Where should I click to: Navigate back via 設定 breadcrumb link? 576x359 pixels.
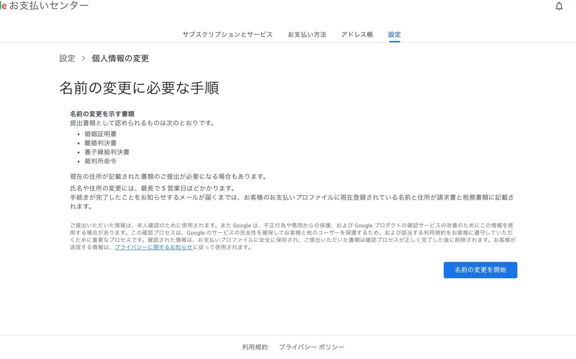coord(67,58)
